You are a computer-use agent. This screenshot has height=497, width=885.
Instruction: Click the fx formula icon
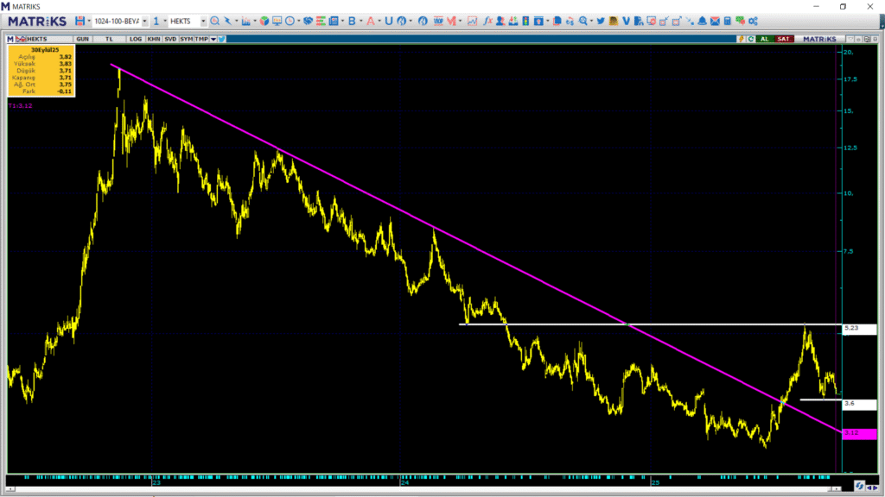coord(488,21)
